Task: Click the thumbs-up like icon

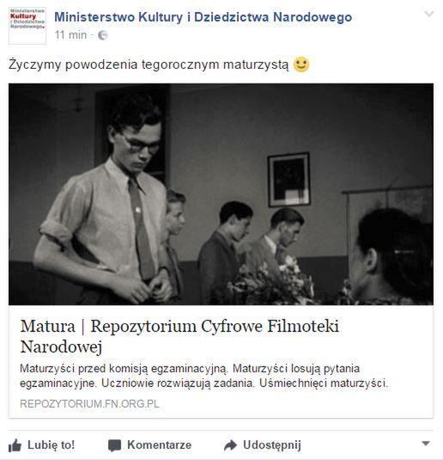Action: point(15,445)
